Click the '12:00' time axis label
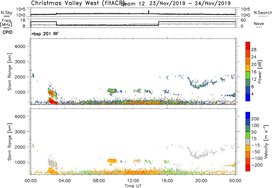The width and height of the screenshot is (272, 188). tap(133, 181)
